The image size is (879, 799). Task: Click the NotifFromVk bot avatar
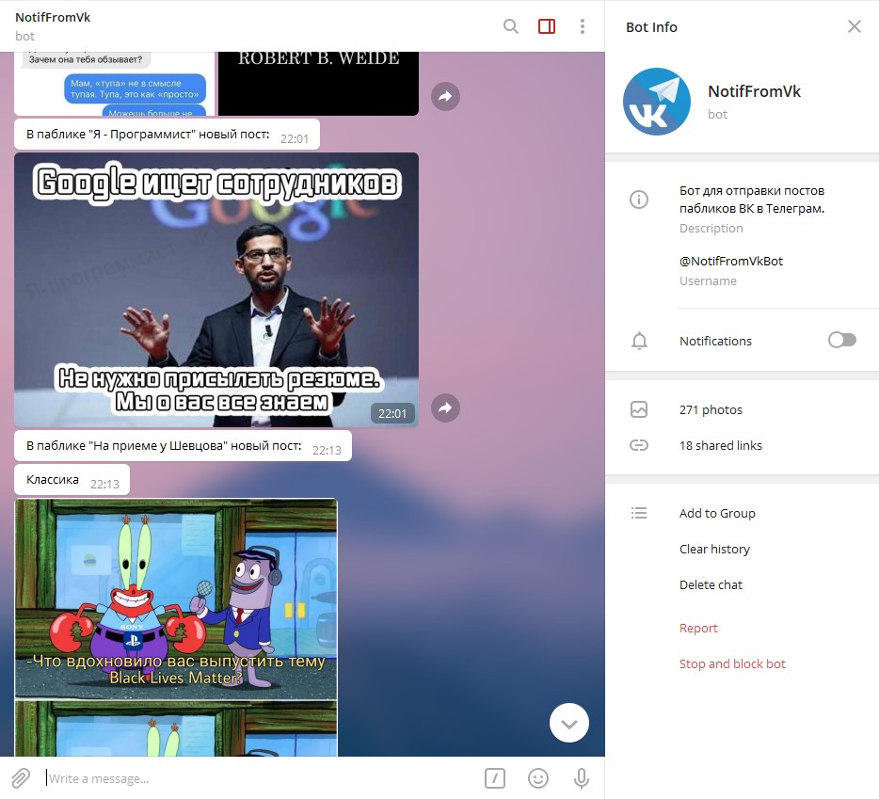(x=657, y=102)
